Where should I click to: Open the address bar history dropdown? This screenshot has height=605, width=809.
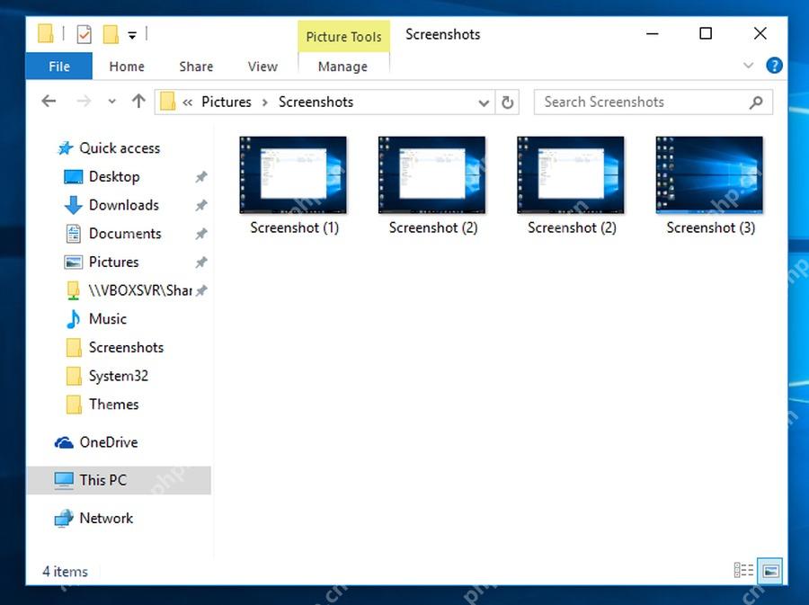click(x=484, y=102)
